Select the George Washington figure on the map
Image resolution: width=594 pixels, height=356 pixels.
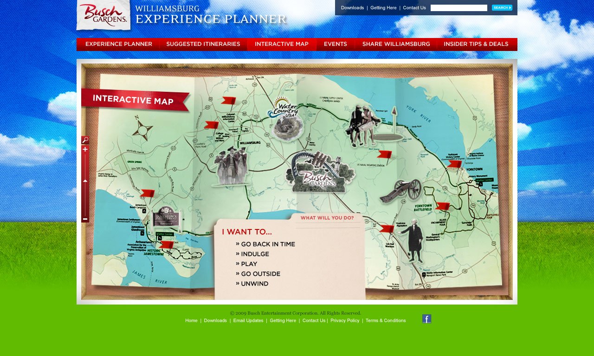click(413, 240)
